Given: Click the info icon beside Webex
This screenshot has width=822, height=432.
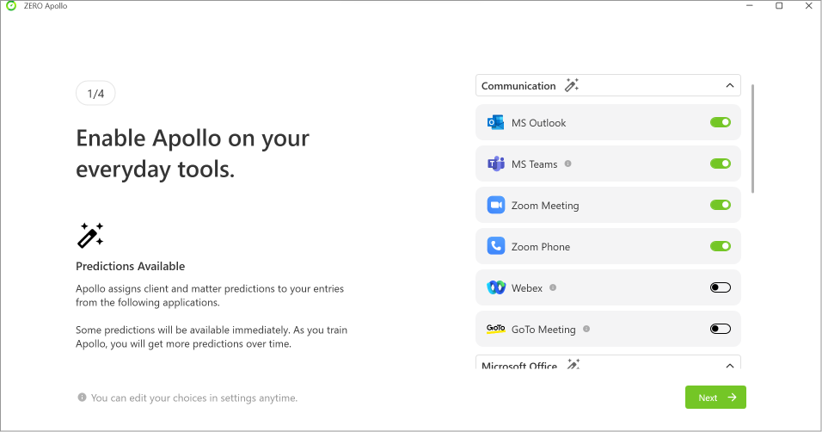Looking at the screenshot, I should click(x=553, y=288).
